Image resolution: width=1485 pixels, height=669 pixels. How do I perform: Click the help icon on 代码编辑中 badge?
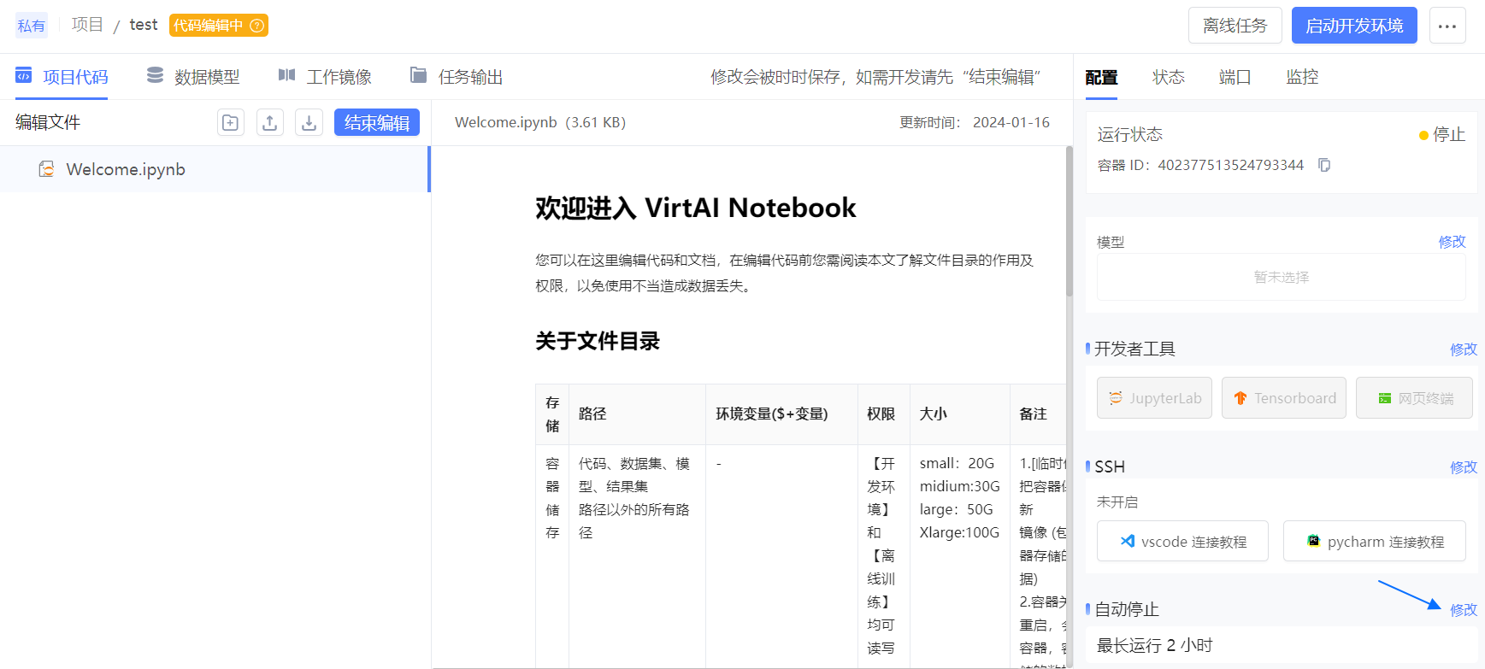[x=256, y=26]
